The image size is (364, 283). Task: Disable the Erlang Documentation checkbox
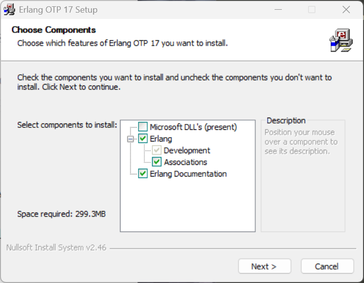[x=143, y=174]
